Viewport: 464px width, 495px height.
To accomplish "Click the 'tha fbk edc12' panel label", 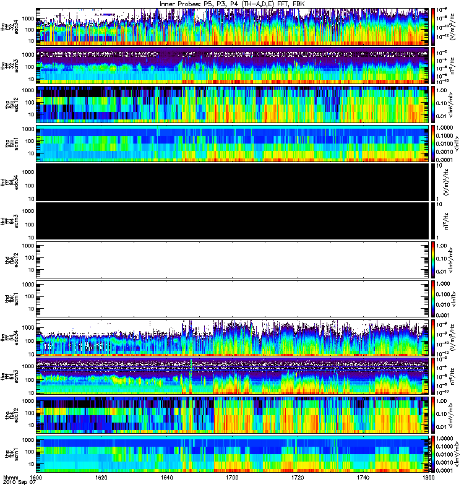I will [x=12, y=105].
